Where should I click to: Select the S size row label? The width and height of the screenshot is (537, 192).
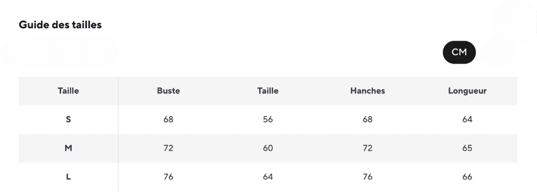point(68,120)
